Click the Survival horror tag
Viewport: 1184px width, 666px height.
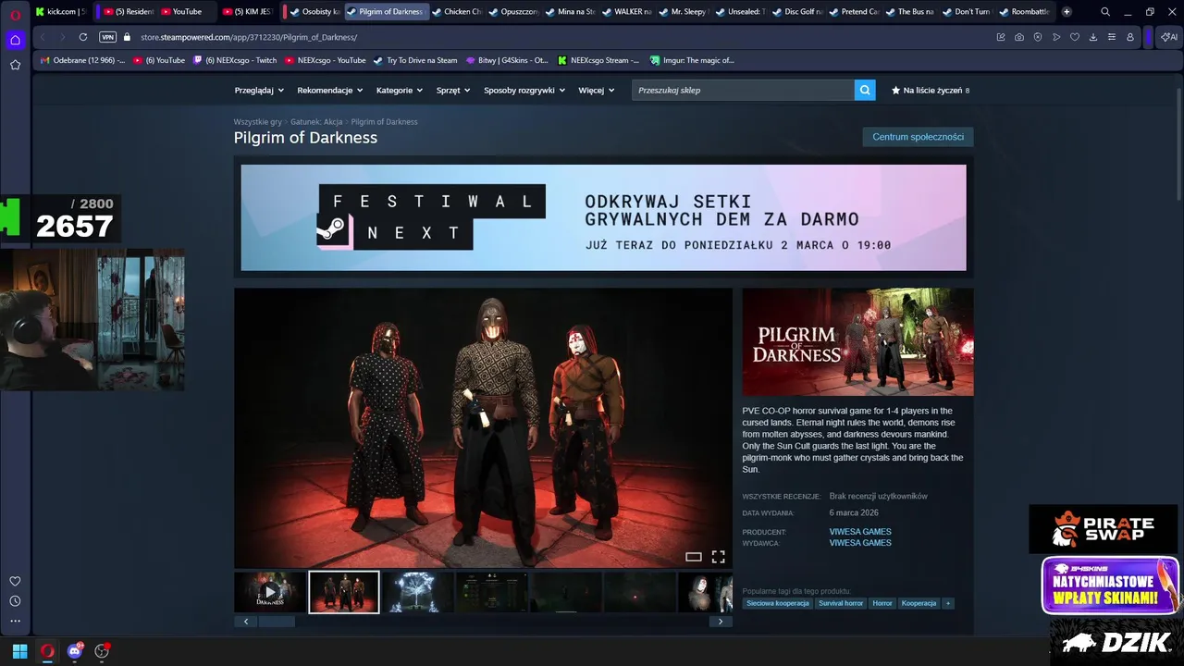coord(841,603)
